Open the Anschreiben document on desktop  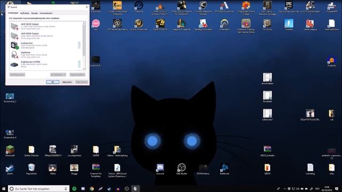pyautogui.click(x=267, y=78)
